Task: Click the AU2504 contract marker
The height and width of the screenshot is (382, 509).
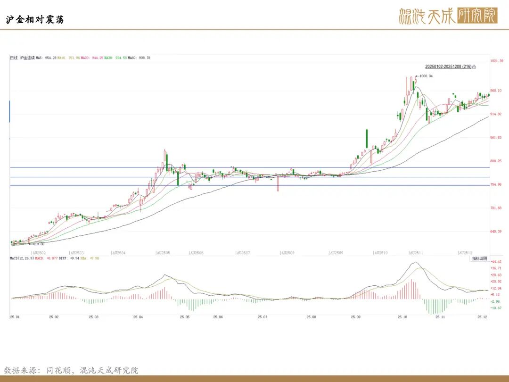Action: click(118, 253)
